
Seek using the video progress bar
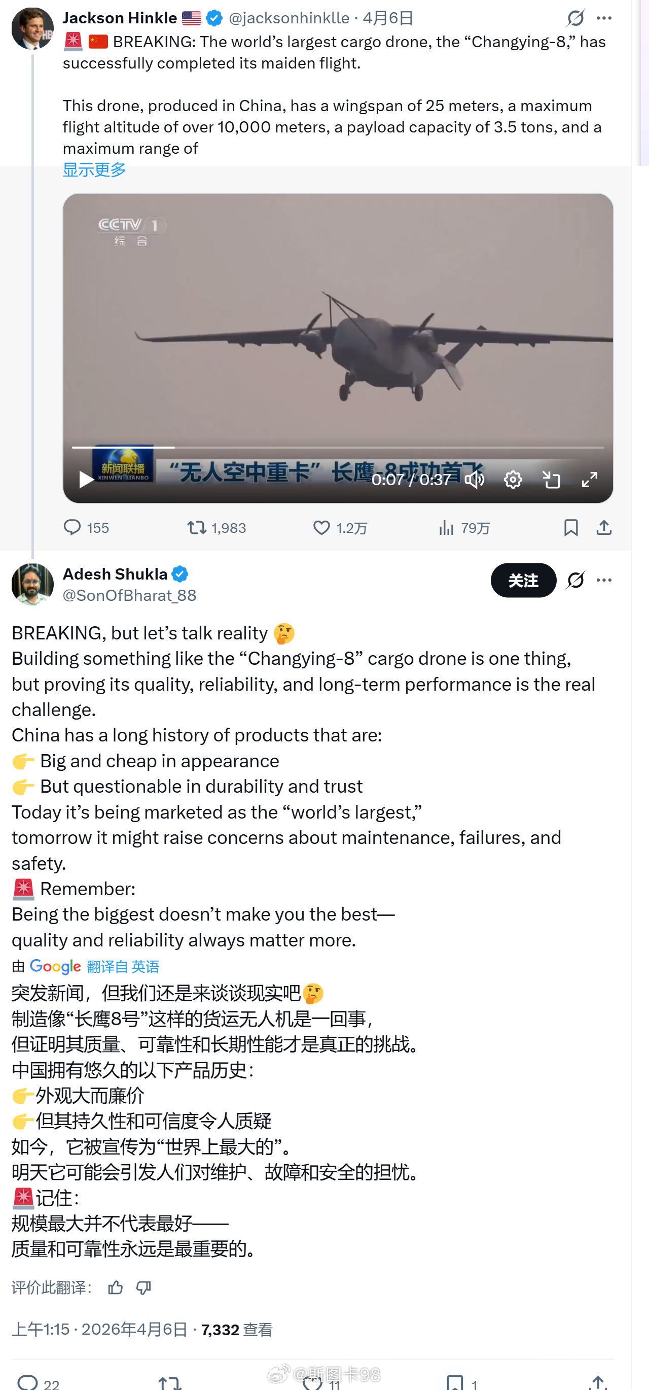pos(339,448)
